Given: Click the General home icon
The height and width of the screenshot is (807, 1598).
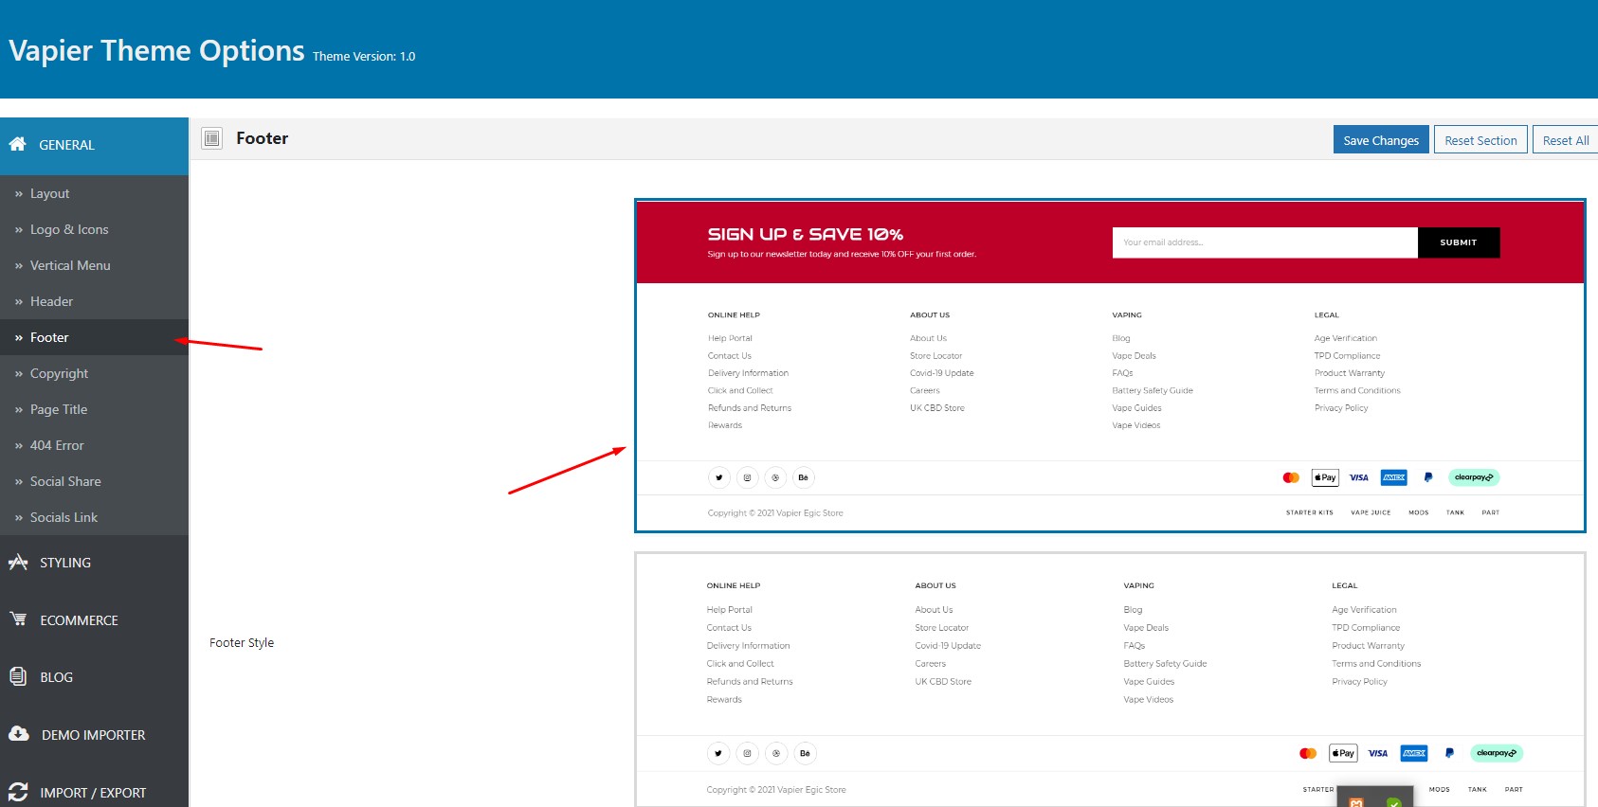Looking at the screenshot, I should (17, 144).
